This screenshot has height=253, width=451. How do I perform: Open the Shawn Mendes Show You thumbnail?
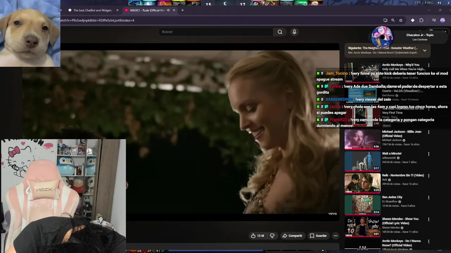click(x=363, y=227)
